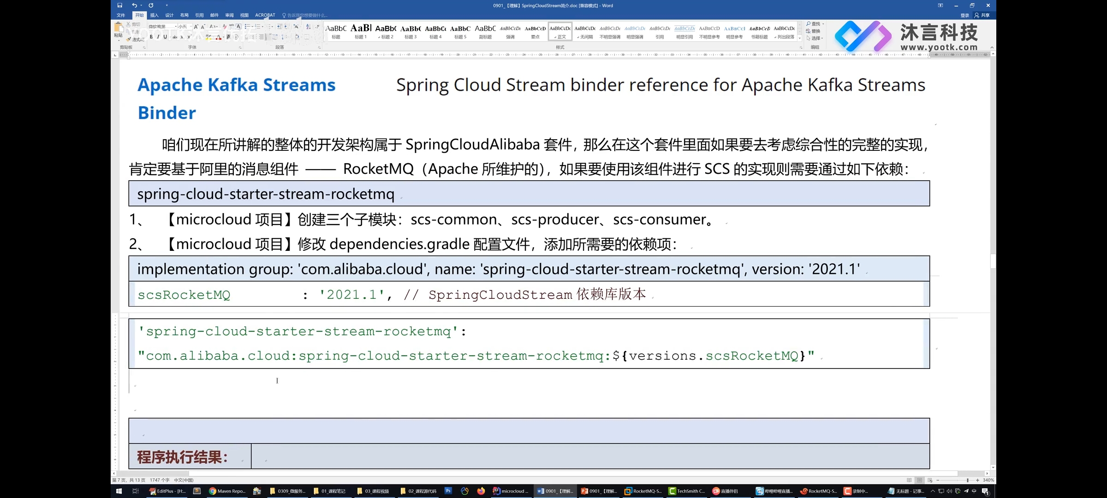Switch to the 插入 (Insert) ribbon tab
Screen dimensions: 1107x498
[155, 15]
